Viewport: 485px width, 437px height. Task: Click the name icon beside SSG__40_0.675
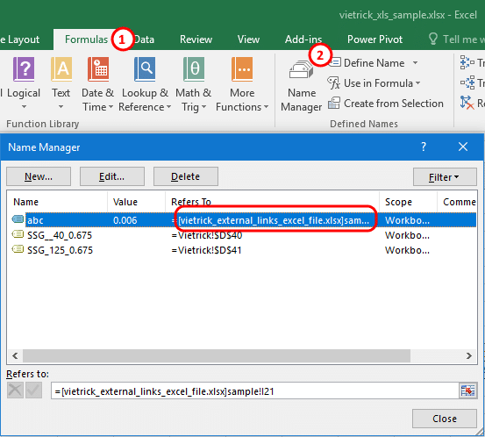tap(18, 234)
